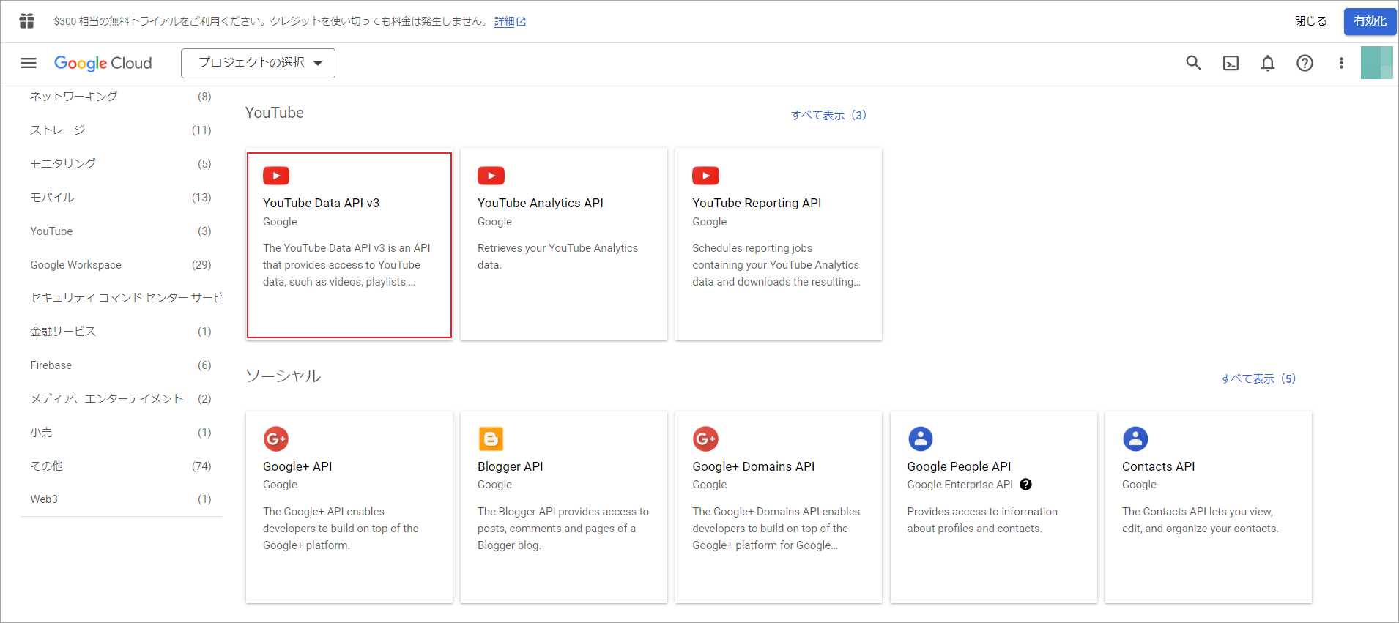Image resolution: width=1399 pixels, height=623 pixels.
Task: Open the notifications bell
Action: click(x=1267, y=63)
